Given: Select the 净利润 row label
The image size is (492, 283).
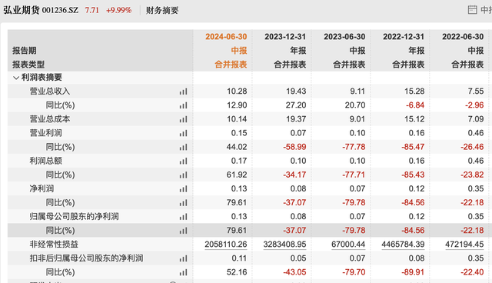Looking at the screenshot, I should 42,188.
